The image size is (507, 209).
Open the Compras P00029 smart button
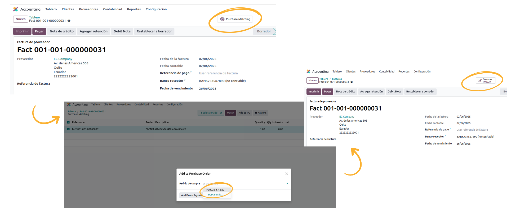pyautogui.click(x=485, y=80)
